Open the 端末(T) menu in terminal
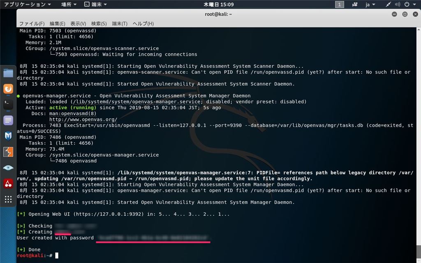 [120, 23]
